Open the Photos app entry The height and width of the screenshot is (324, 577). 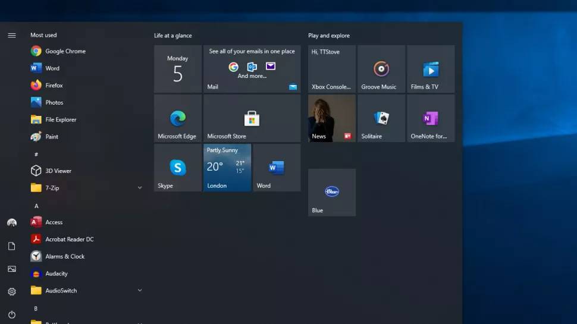pos(87,102)
